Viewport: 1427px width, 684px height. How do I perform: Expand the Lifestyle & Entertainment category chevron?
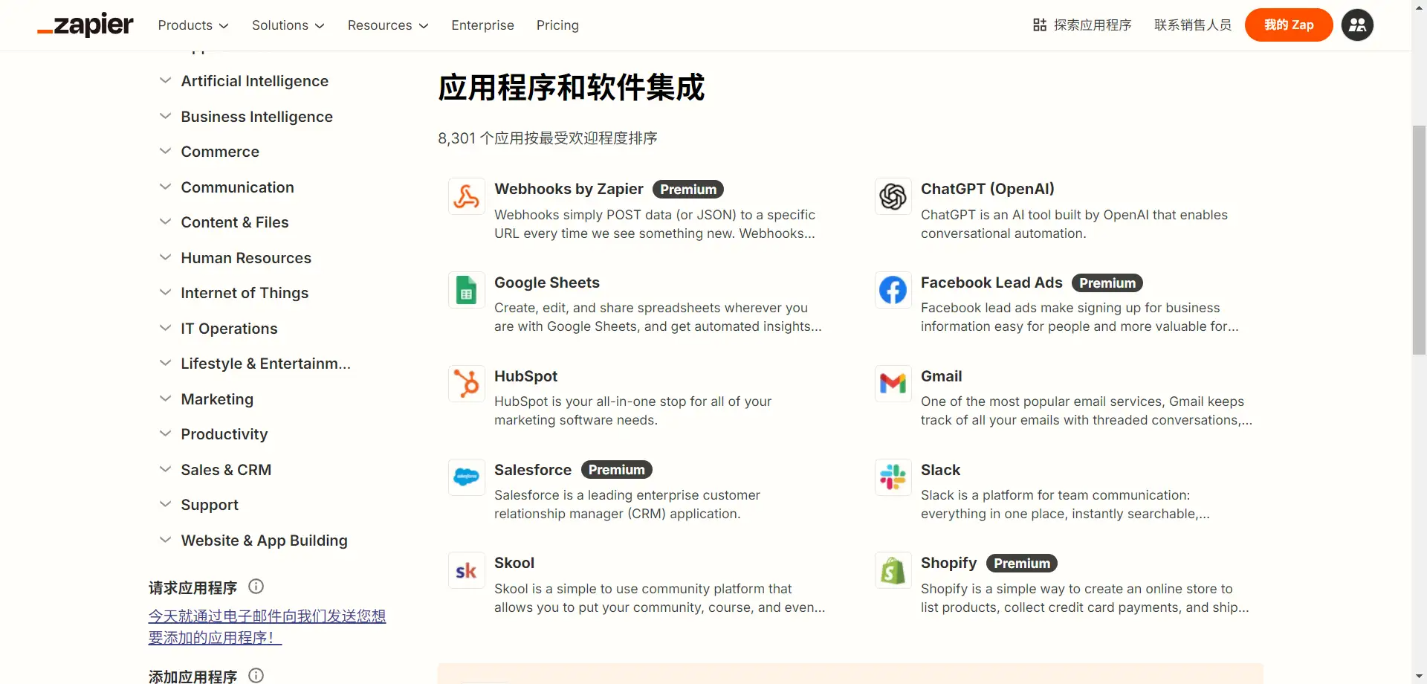165,363
